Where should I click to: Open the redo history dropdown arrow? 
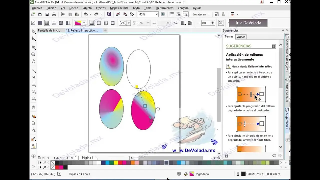coord(101,14)
